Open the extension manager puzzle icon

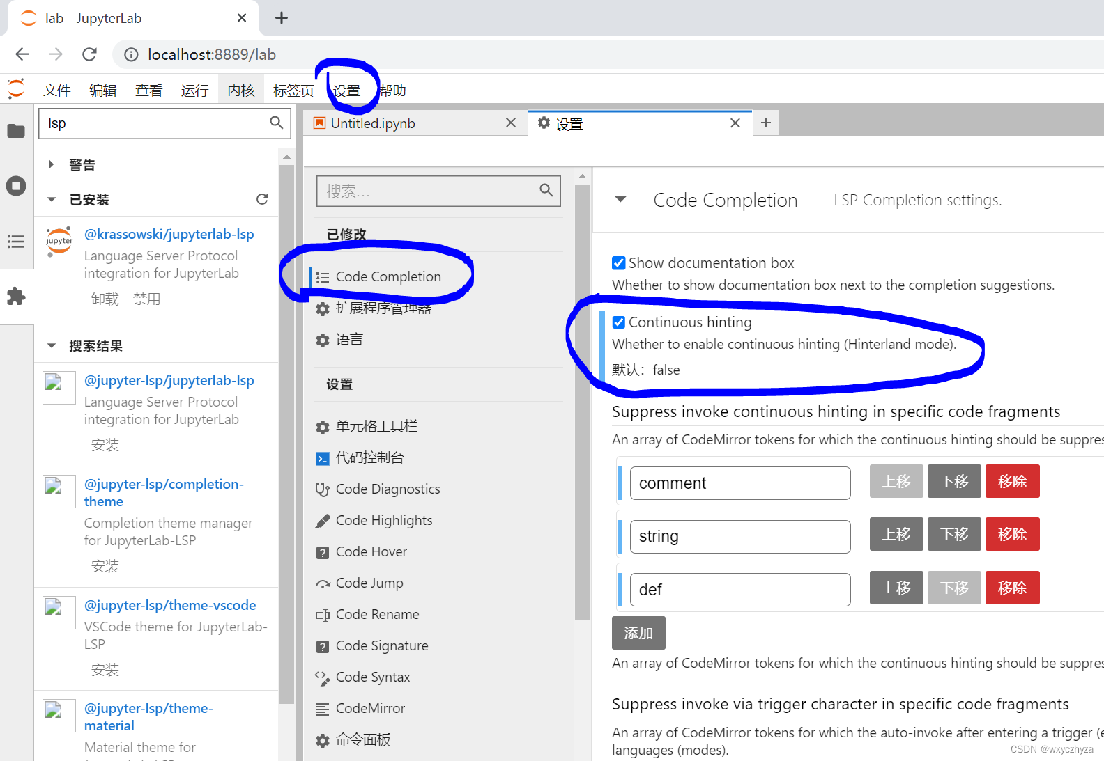[16, 297]
